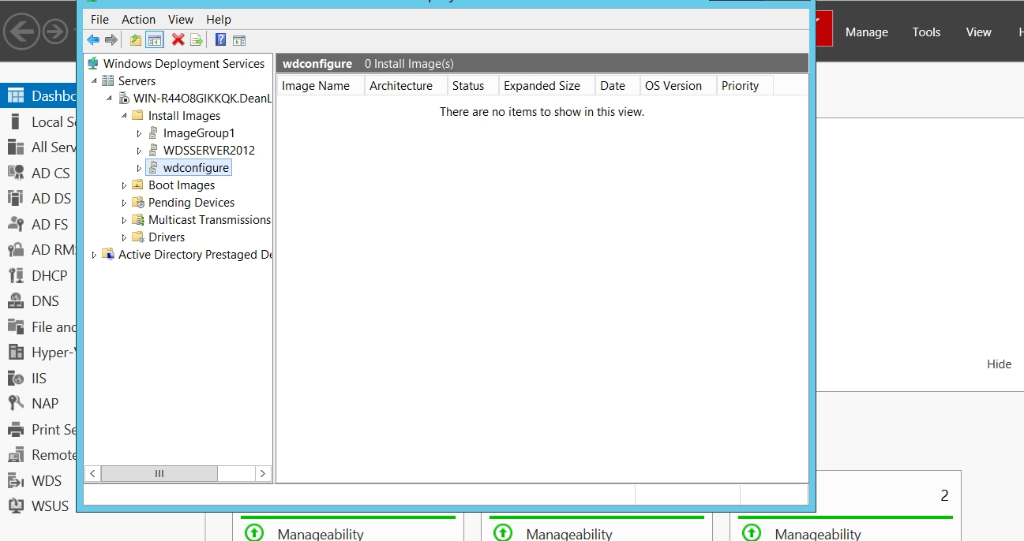Click the Up One Level folder icon
Viewport: 1024px width, 541px height.
click(136, 40)
